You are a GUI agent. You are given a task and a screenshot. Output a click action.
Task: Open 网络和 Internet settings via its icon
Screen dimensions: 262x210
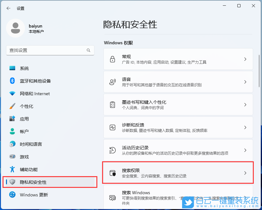(12, 93)
